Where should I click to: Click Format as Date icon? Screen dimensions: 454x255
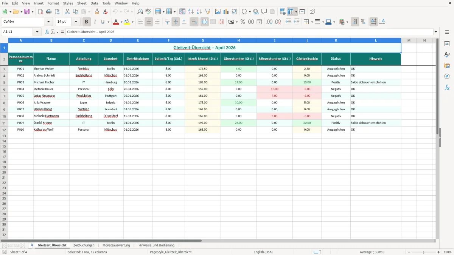click(x=260, y=22)
